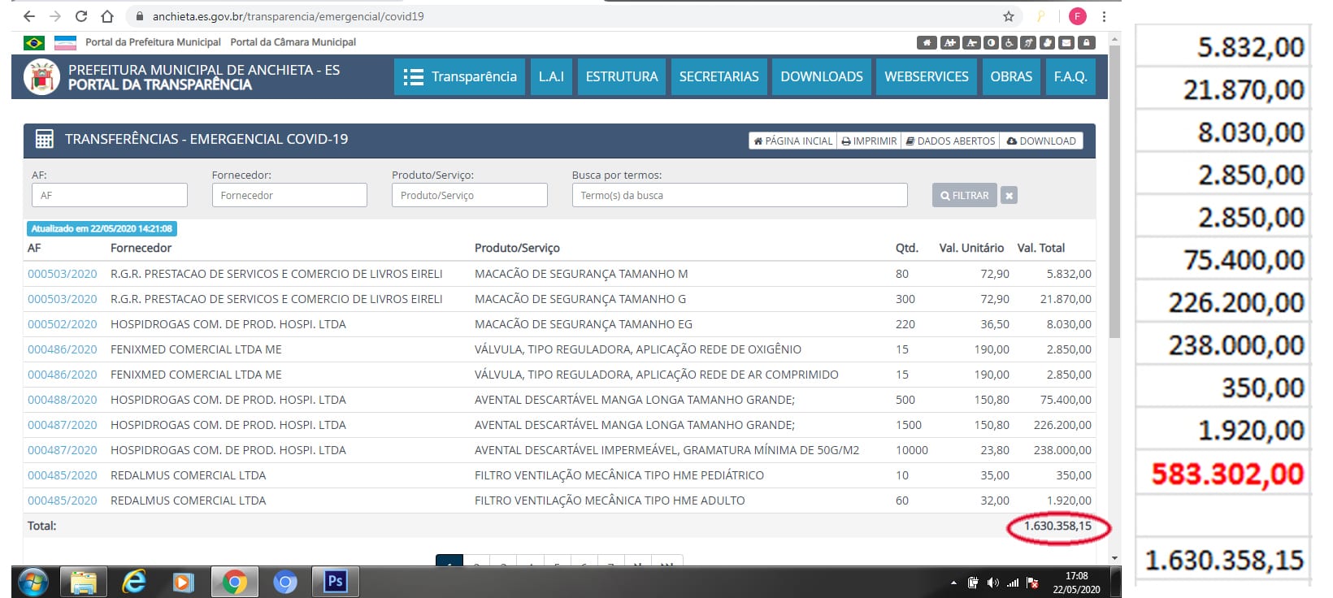Open AF 000488/2020 link
Screen dimensions: 1333x598
(x=63, y=400)
